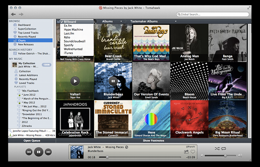Viewport: 260px width, 167px height.
Task: Open May 2012 playlist
Action: [28, 102]
